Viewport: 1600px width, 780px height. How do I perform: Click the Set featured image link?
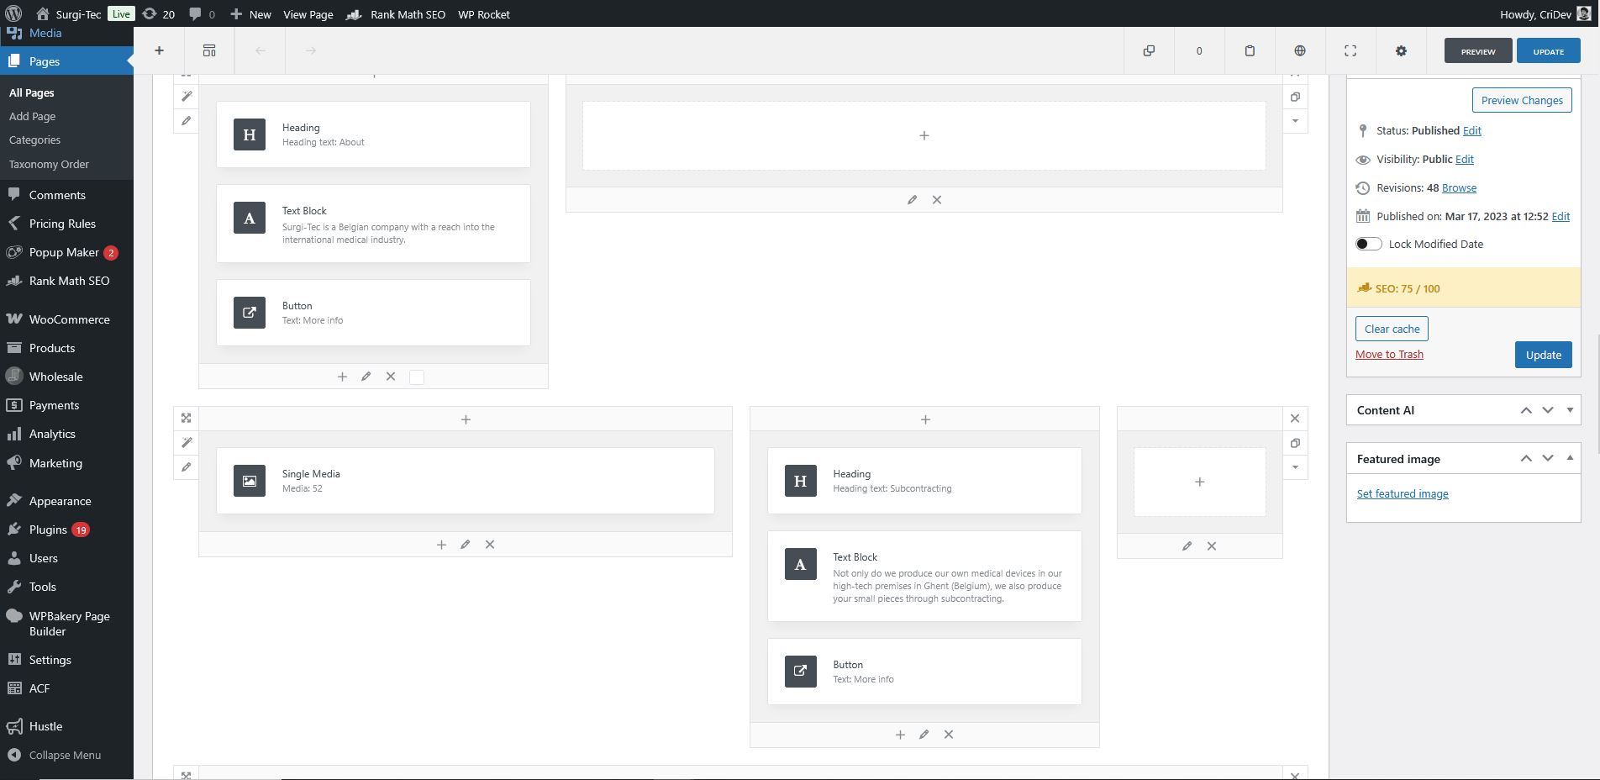pos(1403,493)
